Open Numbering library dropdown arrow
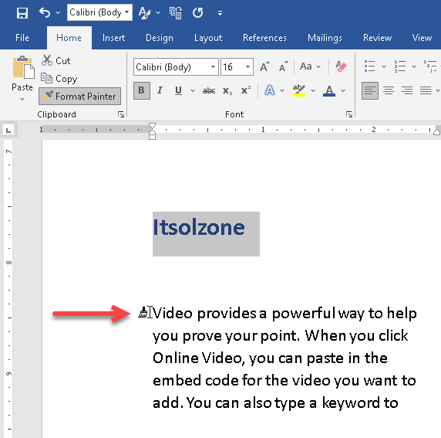The image size is (441, 438). click(414, 66)
